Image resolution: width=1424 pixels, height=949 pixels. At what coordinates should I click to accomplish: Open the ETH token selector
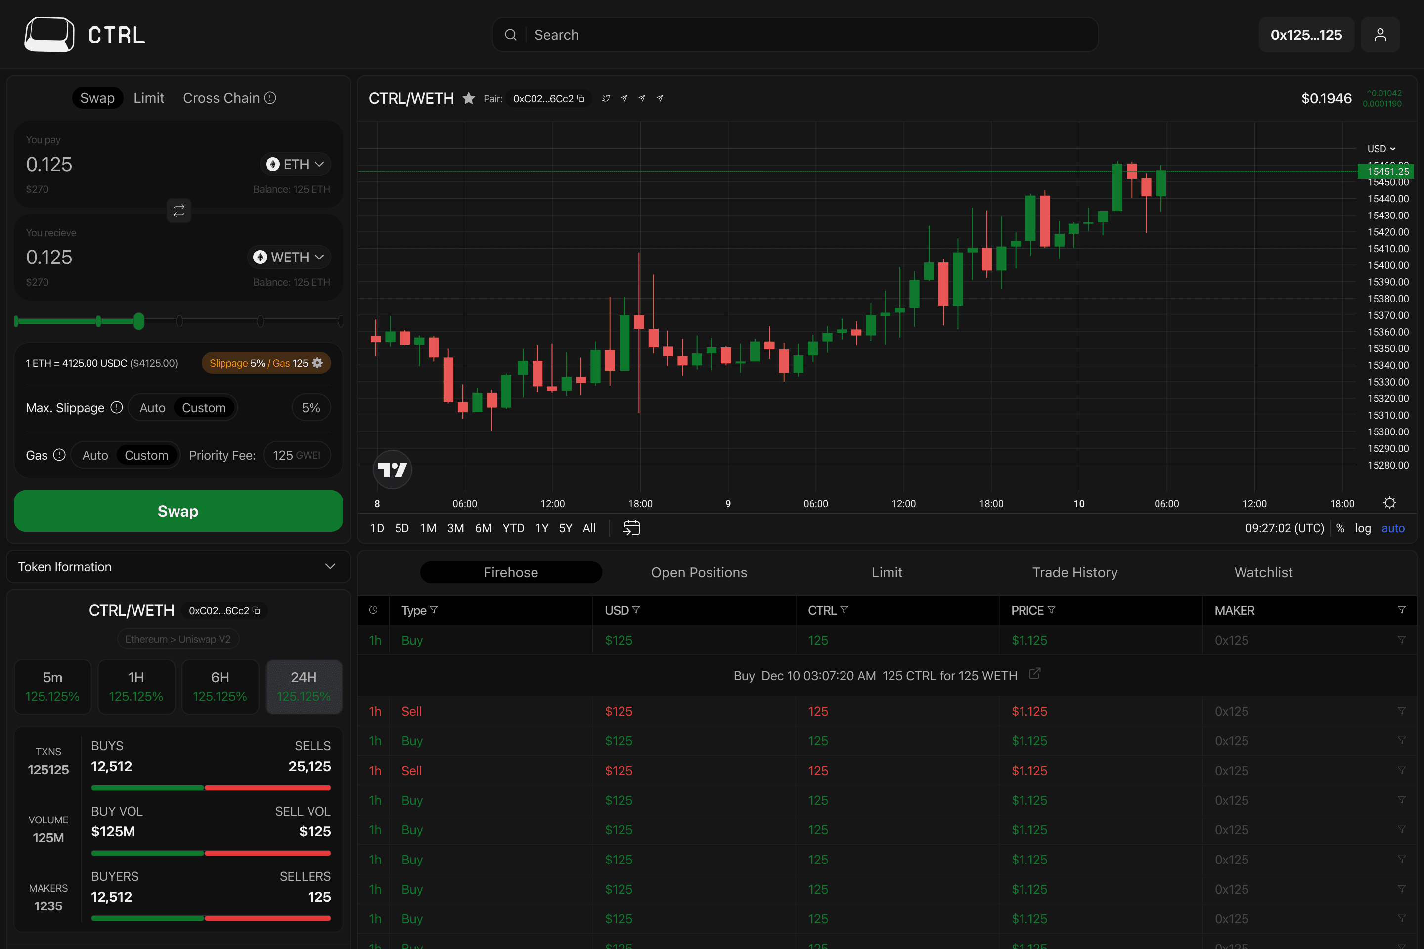pyautogui.click(x=296, y=164)
